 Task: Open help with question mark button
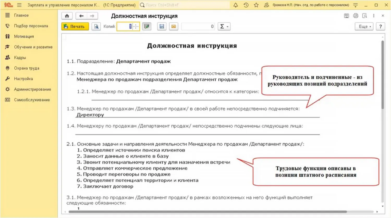381,26
